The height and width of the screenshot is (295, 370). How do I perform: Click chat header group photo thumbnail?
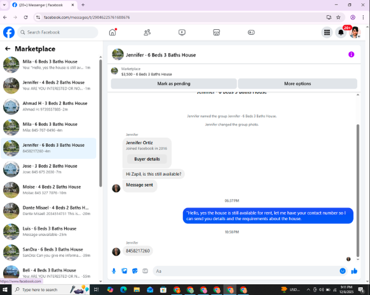pos(118,55)
